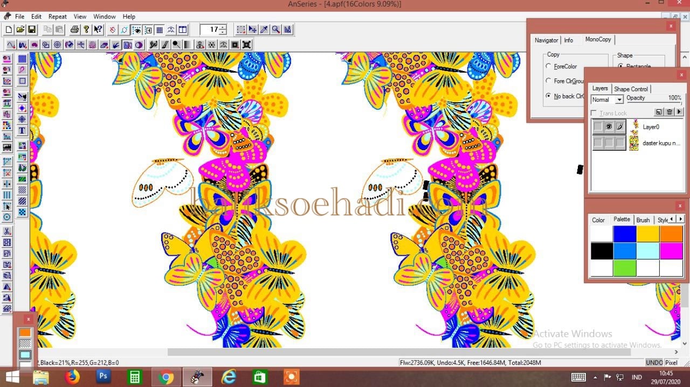
Task: Switch to the Navigator tab
Action: click(x=546, y=40)
